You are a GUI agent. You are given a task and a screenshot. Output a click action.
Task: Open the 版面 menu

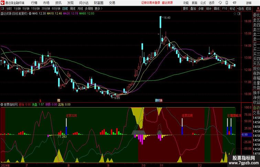[x=195, y=3]
